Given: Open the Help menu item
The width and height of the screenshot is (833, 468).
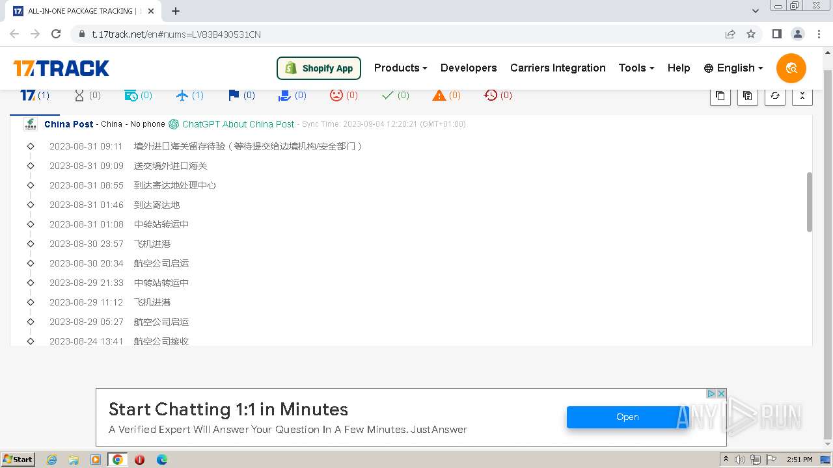Looking at the screenshot, I should pyautogui.click(x=679, y=68).
